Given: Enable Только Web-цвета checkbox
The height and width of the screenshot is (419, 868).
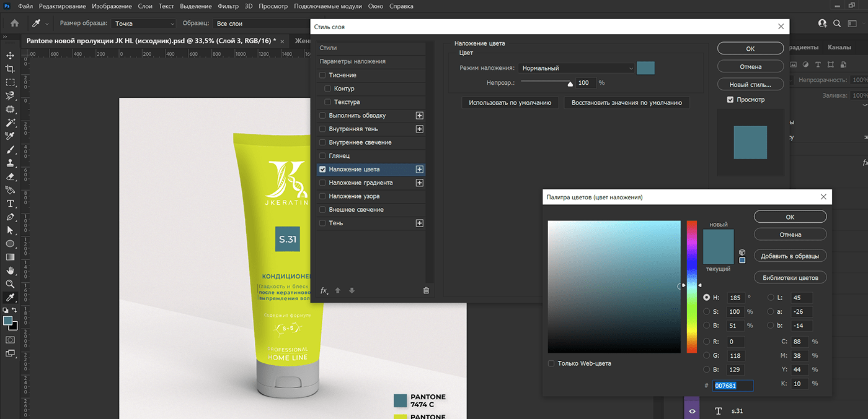Looking at the screenshot, I should click(x=551, y=363).
